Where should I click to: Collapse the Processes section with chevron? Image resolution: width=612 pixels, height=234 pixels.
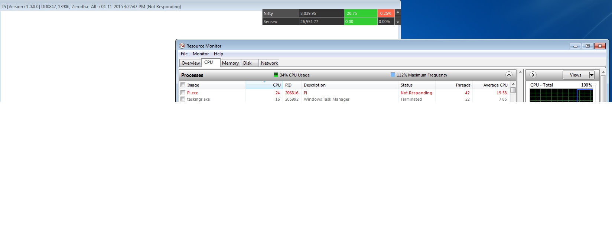click(x=509, y=75)
